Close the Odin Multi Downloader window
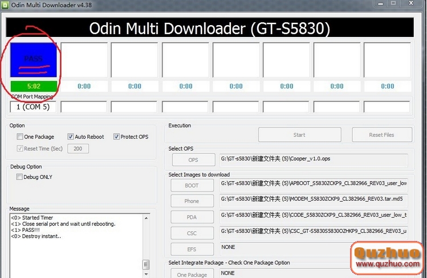Image resolution: width=427 pixels, height=278 pixels. [x=411, y=3]
